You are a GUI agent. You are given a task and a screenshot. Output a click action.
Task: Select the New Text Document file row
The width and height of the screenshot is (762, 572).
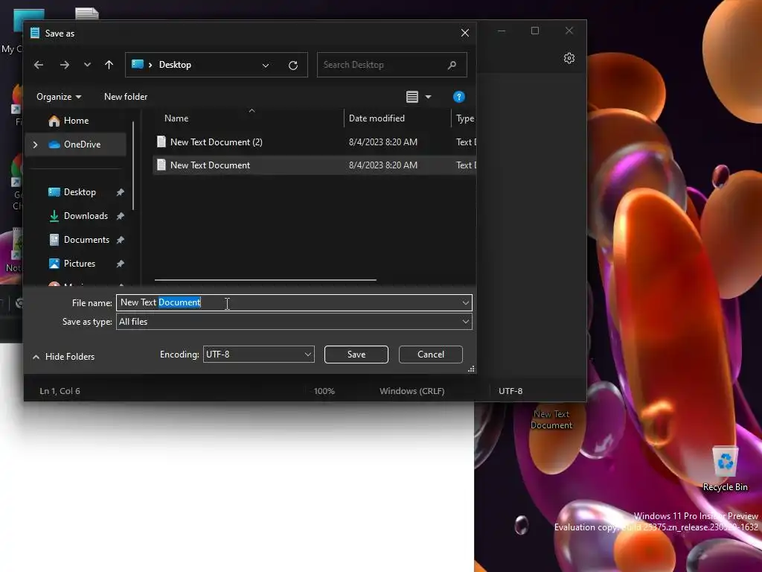314,165
